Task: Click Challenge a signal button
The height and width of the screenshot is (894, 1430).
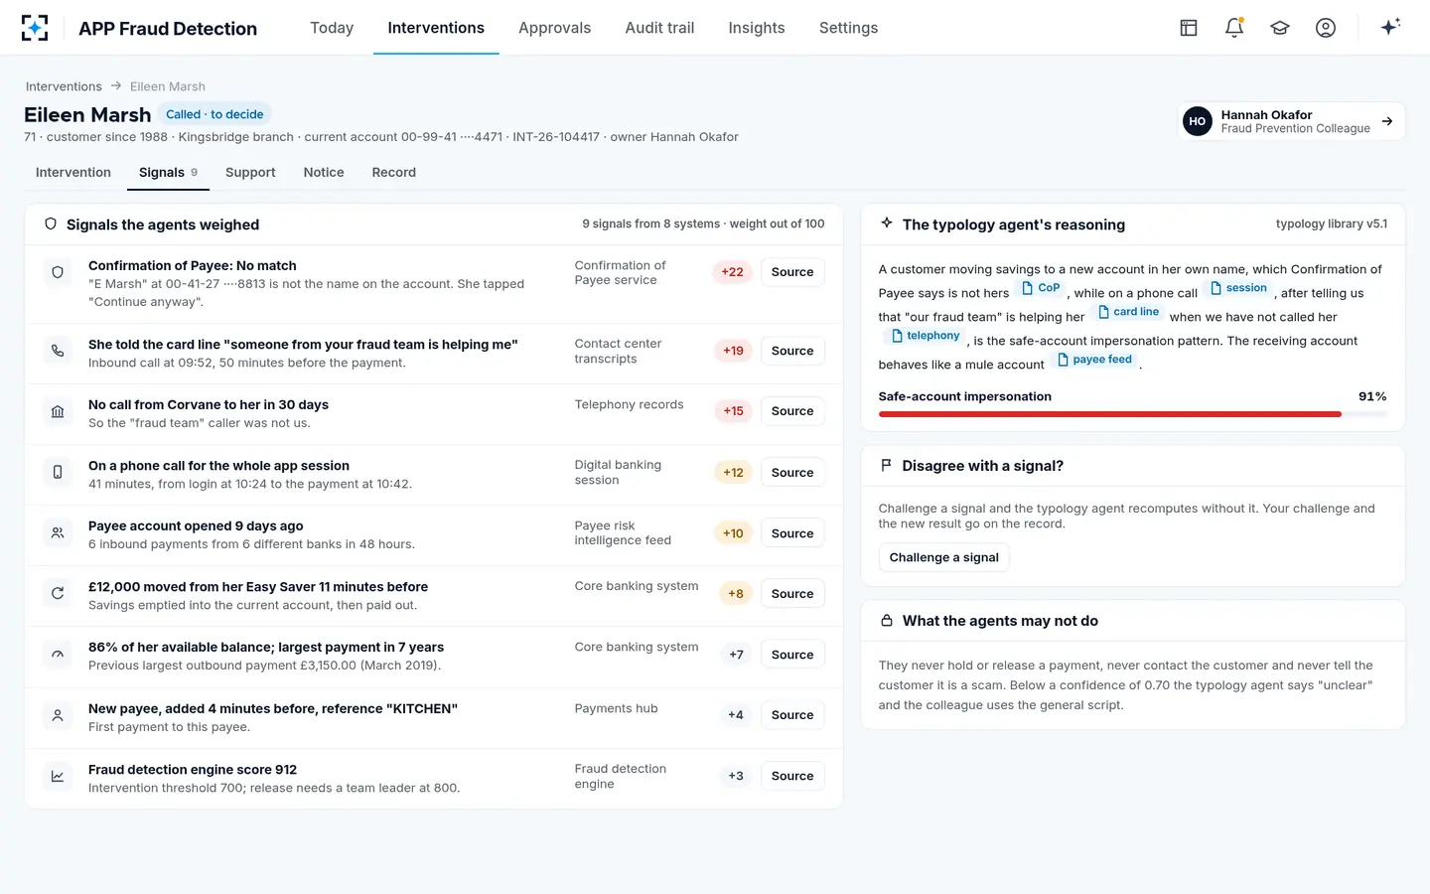Action: pyautogui.click(x=944, y=557)
